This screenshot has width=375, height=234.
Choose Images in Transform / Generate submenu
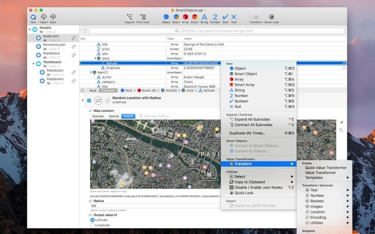pos(324,206)
